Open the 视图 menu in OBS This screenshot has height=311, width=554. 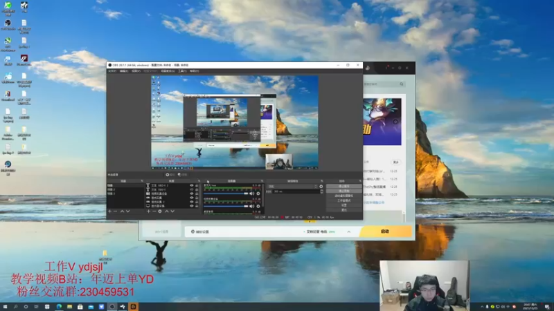(x=136, y=71)
